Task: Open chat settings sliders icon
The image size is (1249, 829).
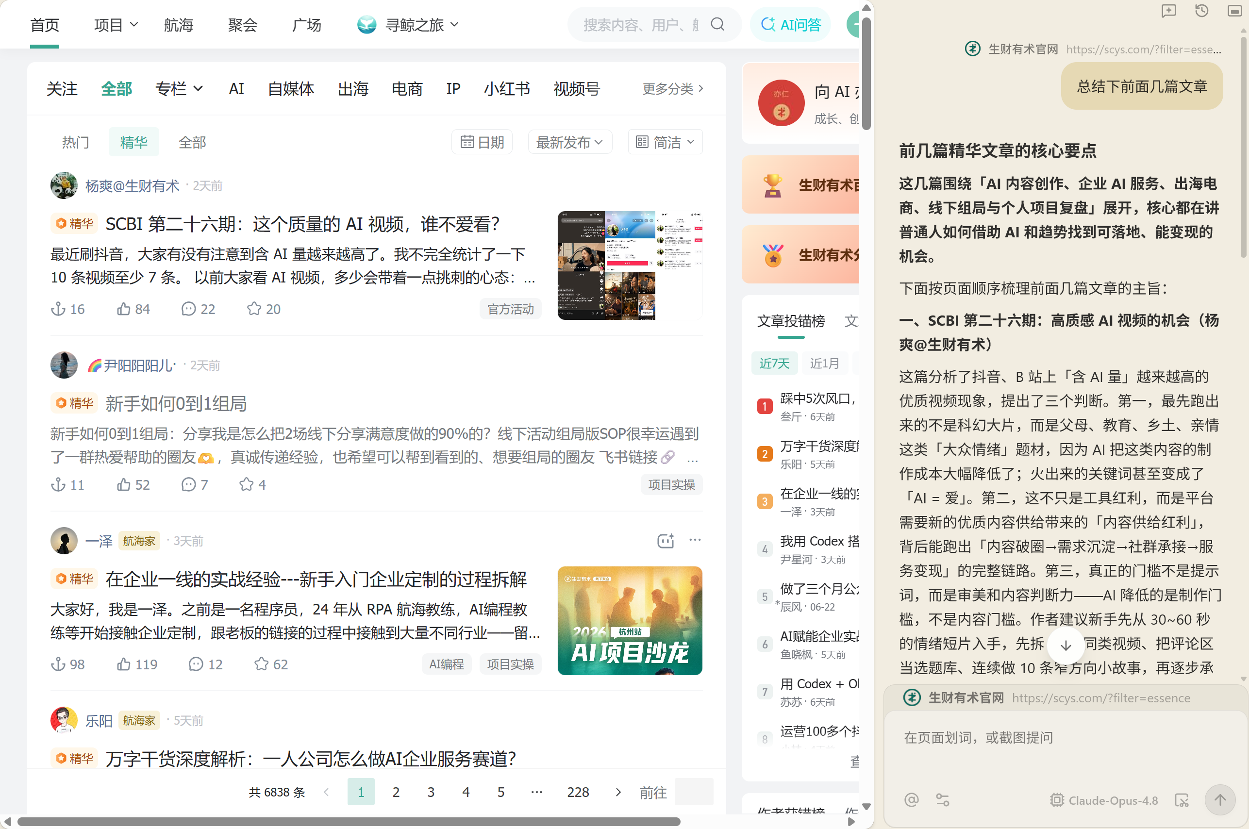Action: tap(942, 800)
